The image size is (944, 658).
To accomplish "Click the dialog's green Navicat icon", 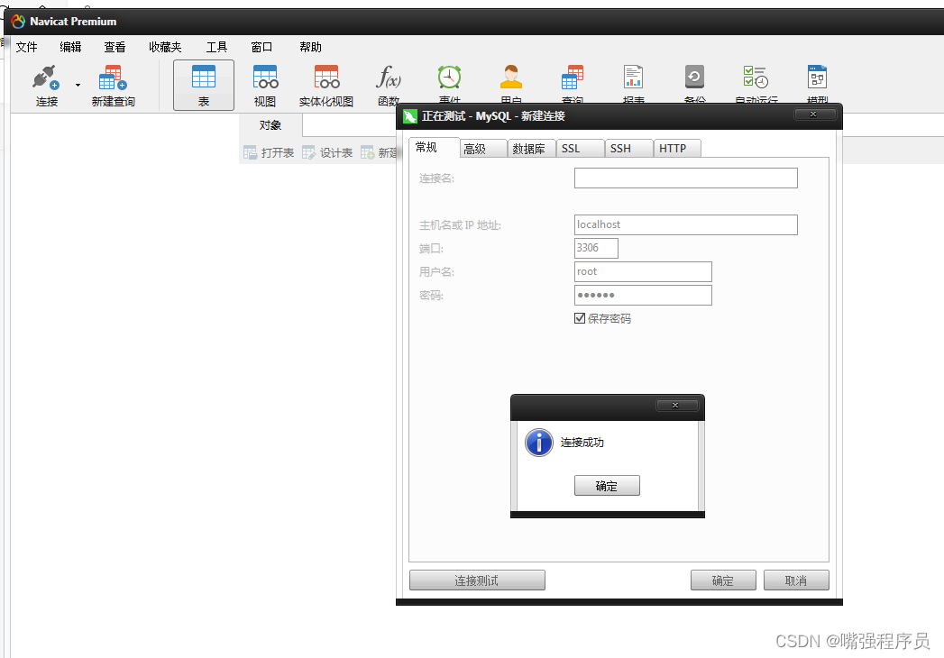I will click(x=410, y=116).
